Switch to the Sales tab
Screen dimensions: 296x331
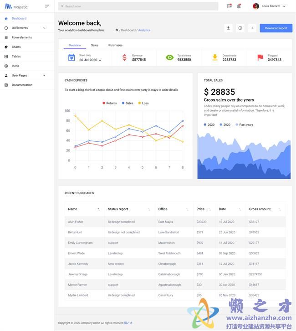tap(95, 45)
